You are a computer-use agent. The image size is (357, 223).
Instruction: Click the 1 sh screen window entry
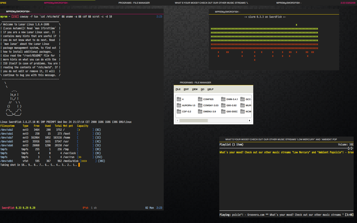pos(94,208)
